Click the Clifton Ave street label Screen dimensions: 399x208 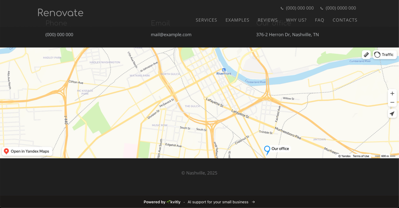[x=76, y=82]
